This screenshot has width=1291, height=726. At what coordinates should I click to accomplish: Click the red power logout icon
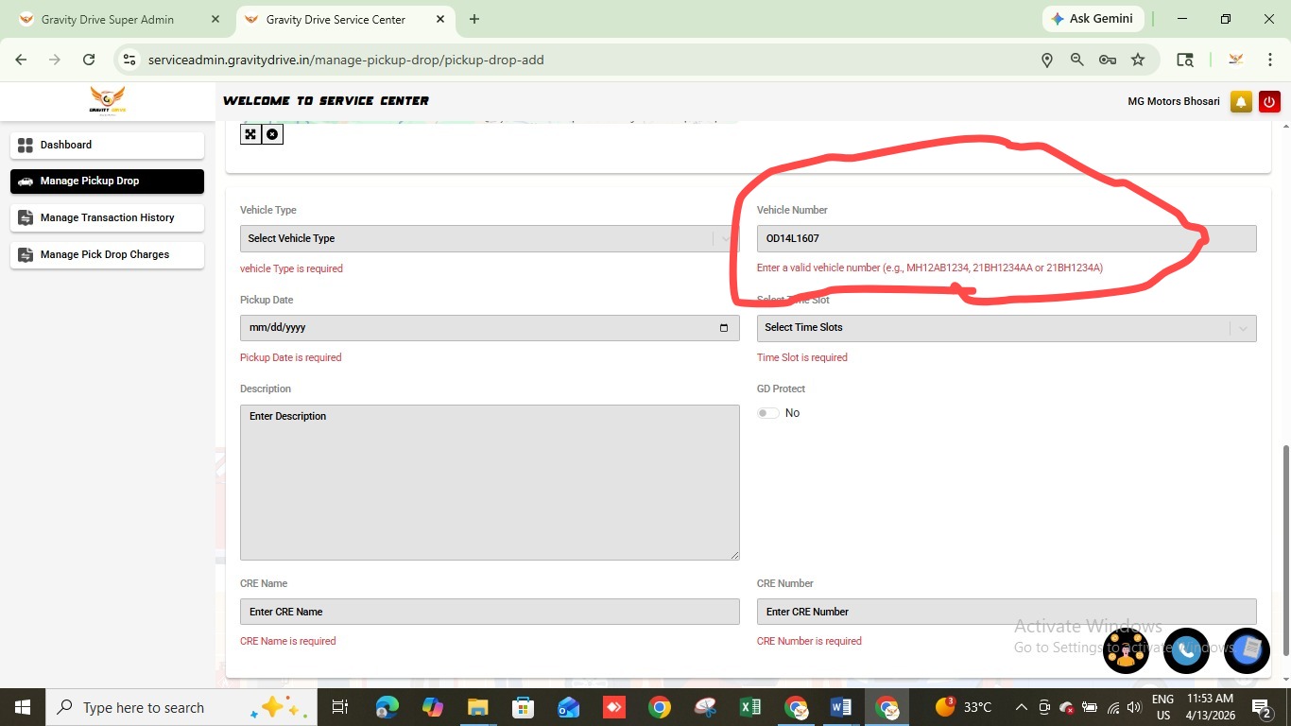tap(1268, 102)
